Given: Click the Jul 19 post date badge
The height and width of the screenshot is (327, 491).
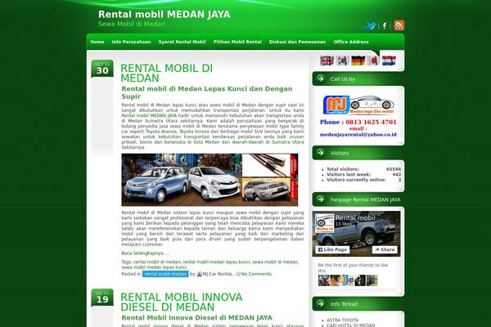Looking at the screenshot, I should pyautogui.click(x=102, y=298).
